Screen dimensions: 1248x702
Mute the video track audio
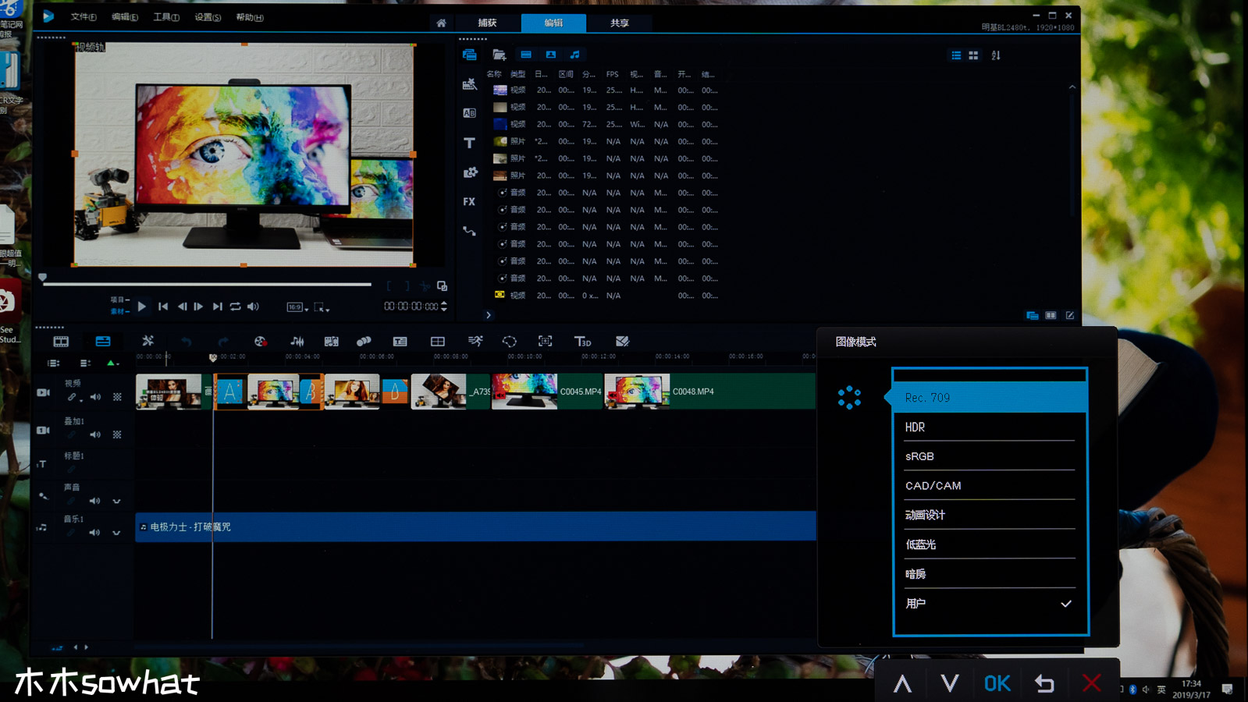[x=95, y=397]
